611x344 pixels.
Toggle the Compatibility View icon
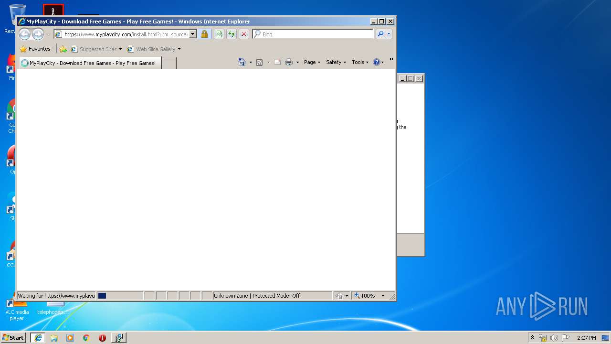coord(219,34)
